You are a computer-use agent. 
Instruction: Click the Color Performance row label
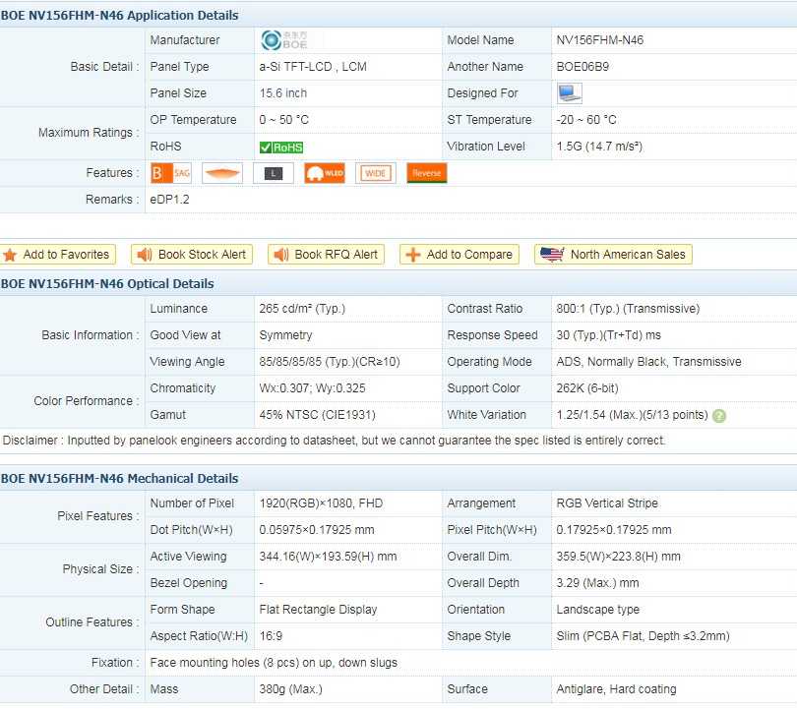coord(87,401)
